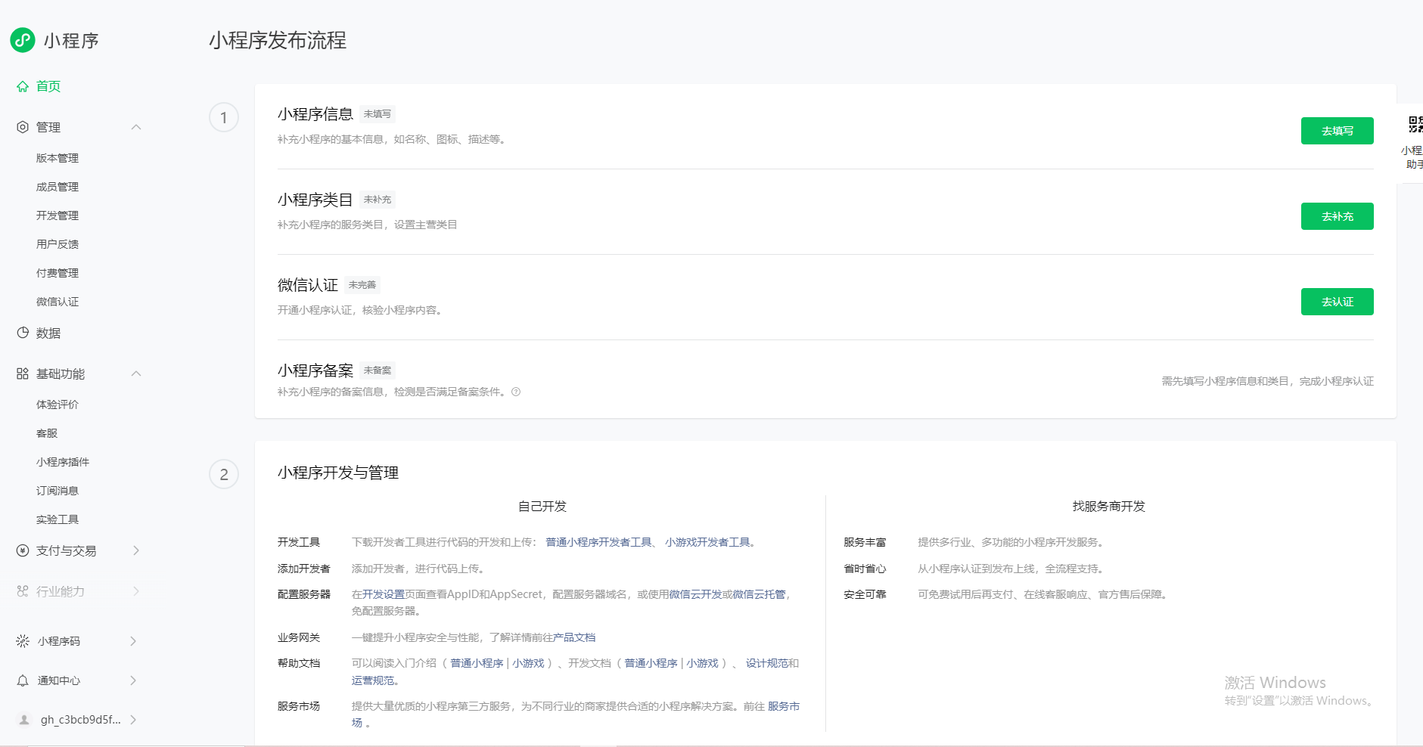
Task: Open the 产品文档 link for 业务网关
Action: (574, 637)
